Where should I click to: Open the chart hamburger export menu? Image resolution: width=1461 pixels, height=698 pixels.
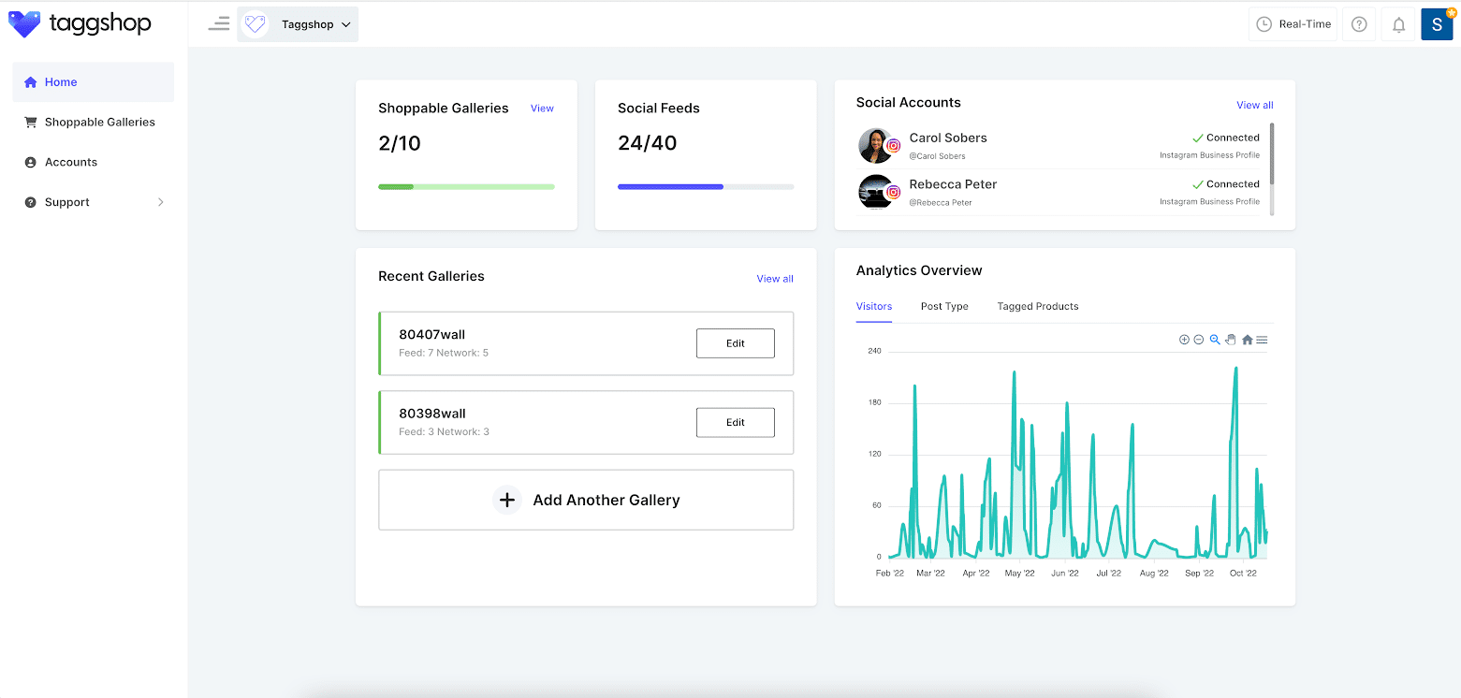1262,340
